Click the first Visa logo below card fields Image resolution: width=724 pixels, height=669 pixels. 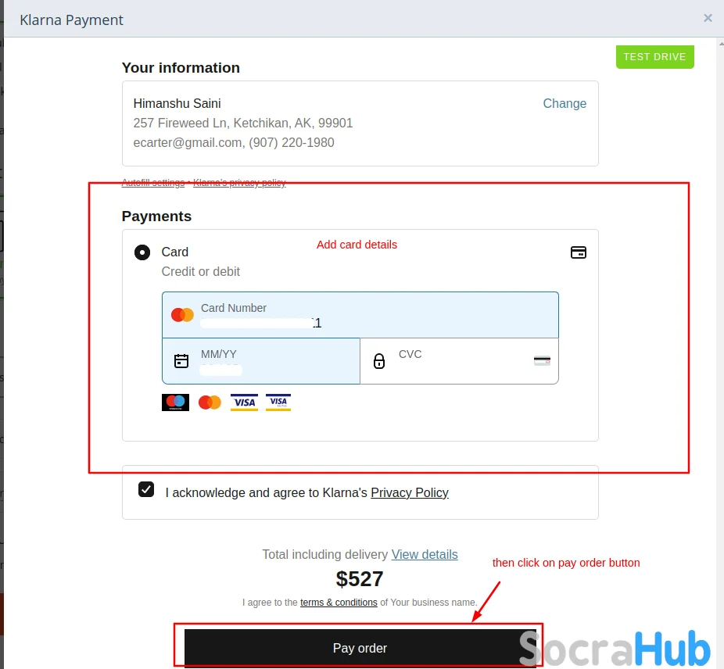pyautogui.click(x=244, y=402)
